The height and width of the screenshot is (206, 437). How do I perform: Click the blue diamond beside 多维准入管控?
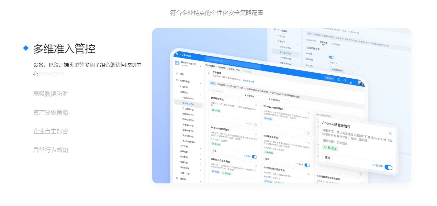point(26,48)
